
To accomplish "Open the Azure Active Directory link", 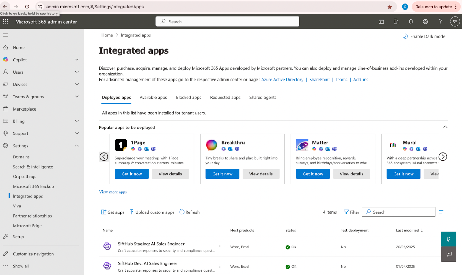I will (282, 80).
